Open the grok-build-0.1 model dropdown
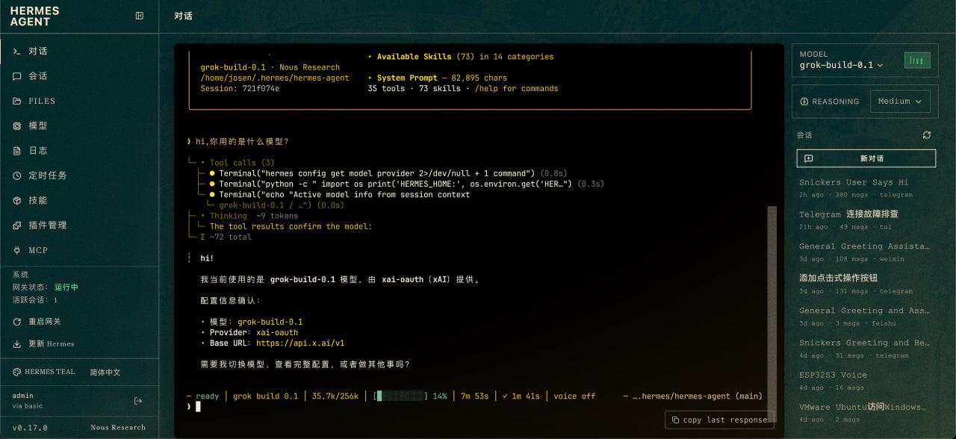The width and height of the screenshot is (956, 439). coord(842,65)
